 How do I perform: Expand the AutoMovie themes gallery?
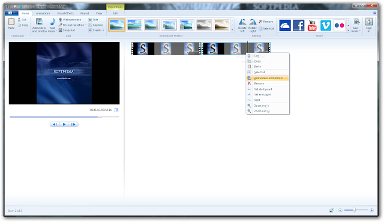coord(232,30)
